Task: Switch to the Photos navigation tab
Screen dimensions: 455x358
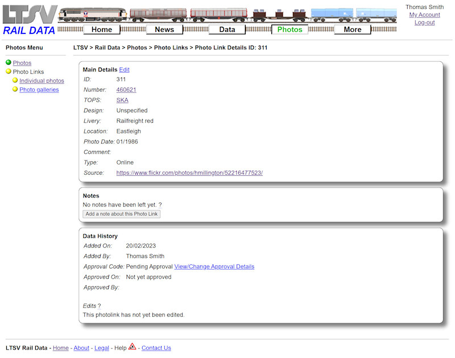Action: 289,29
